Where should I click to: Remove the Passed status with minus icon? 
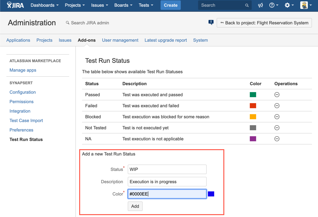[277, 95]
